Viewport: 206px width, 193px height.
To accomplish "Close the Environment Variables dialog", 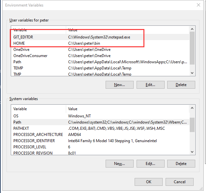I will click(x=199, y=5).
